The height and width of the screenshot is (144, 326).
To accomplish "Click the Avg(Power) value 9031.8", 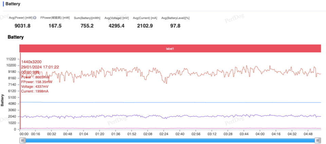I will click(22, 26).
